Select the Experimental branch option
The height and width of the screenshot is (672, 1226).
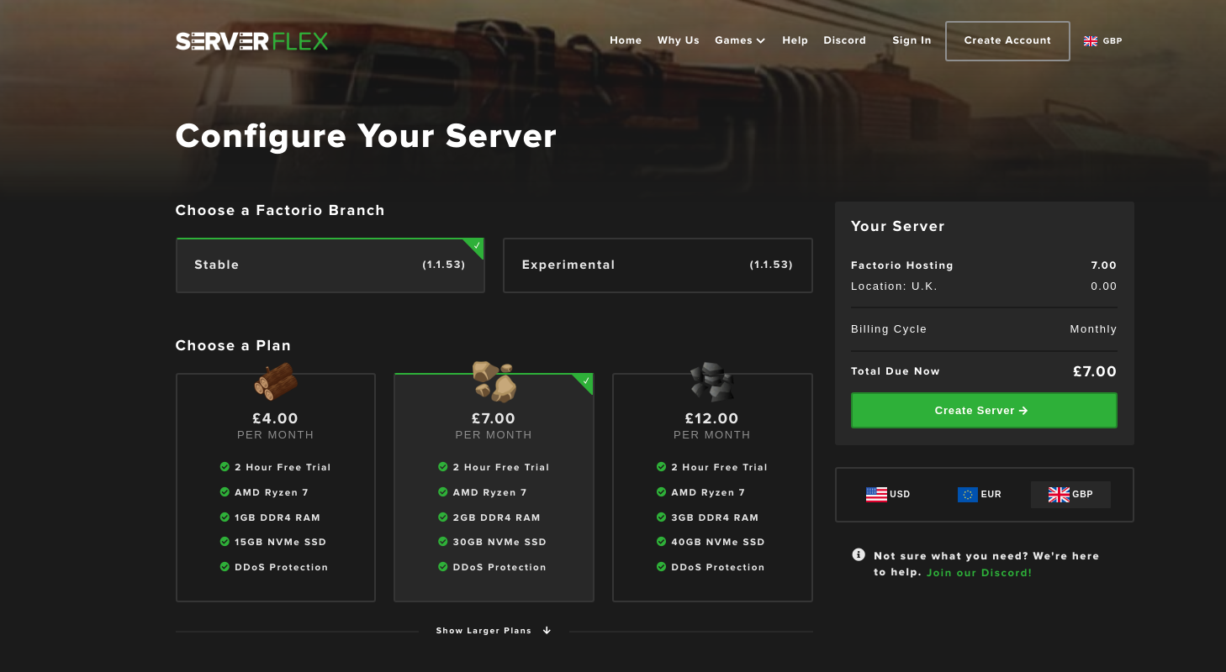(658, 265)
